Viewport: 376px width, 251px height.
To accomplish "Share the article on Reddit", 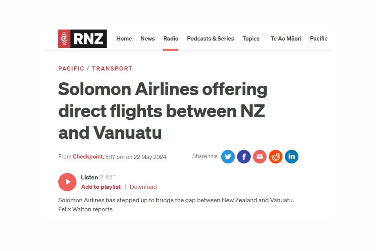I will pos(276,157).
